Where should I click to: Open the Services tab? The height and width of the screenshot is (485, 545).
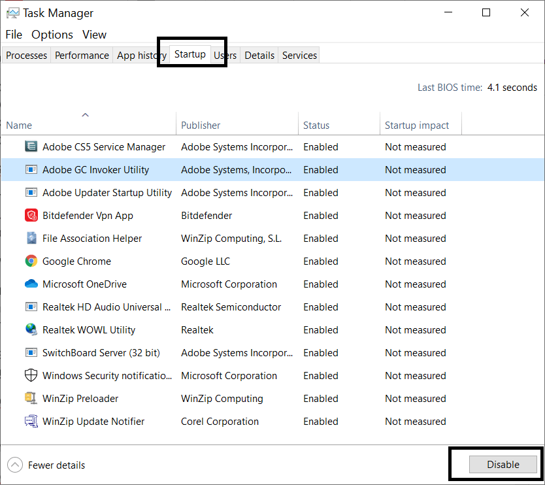pyautogui.click(x=299, y=55)
